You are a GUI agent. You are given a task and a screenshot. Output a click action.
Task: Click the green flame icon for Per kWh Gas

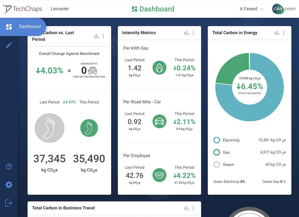[159, 68]
